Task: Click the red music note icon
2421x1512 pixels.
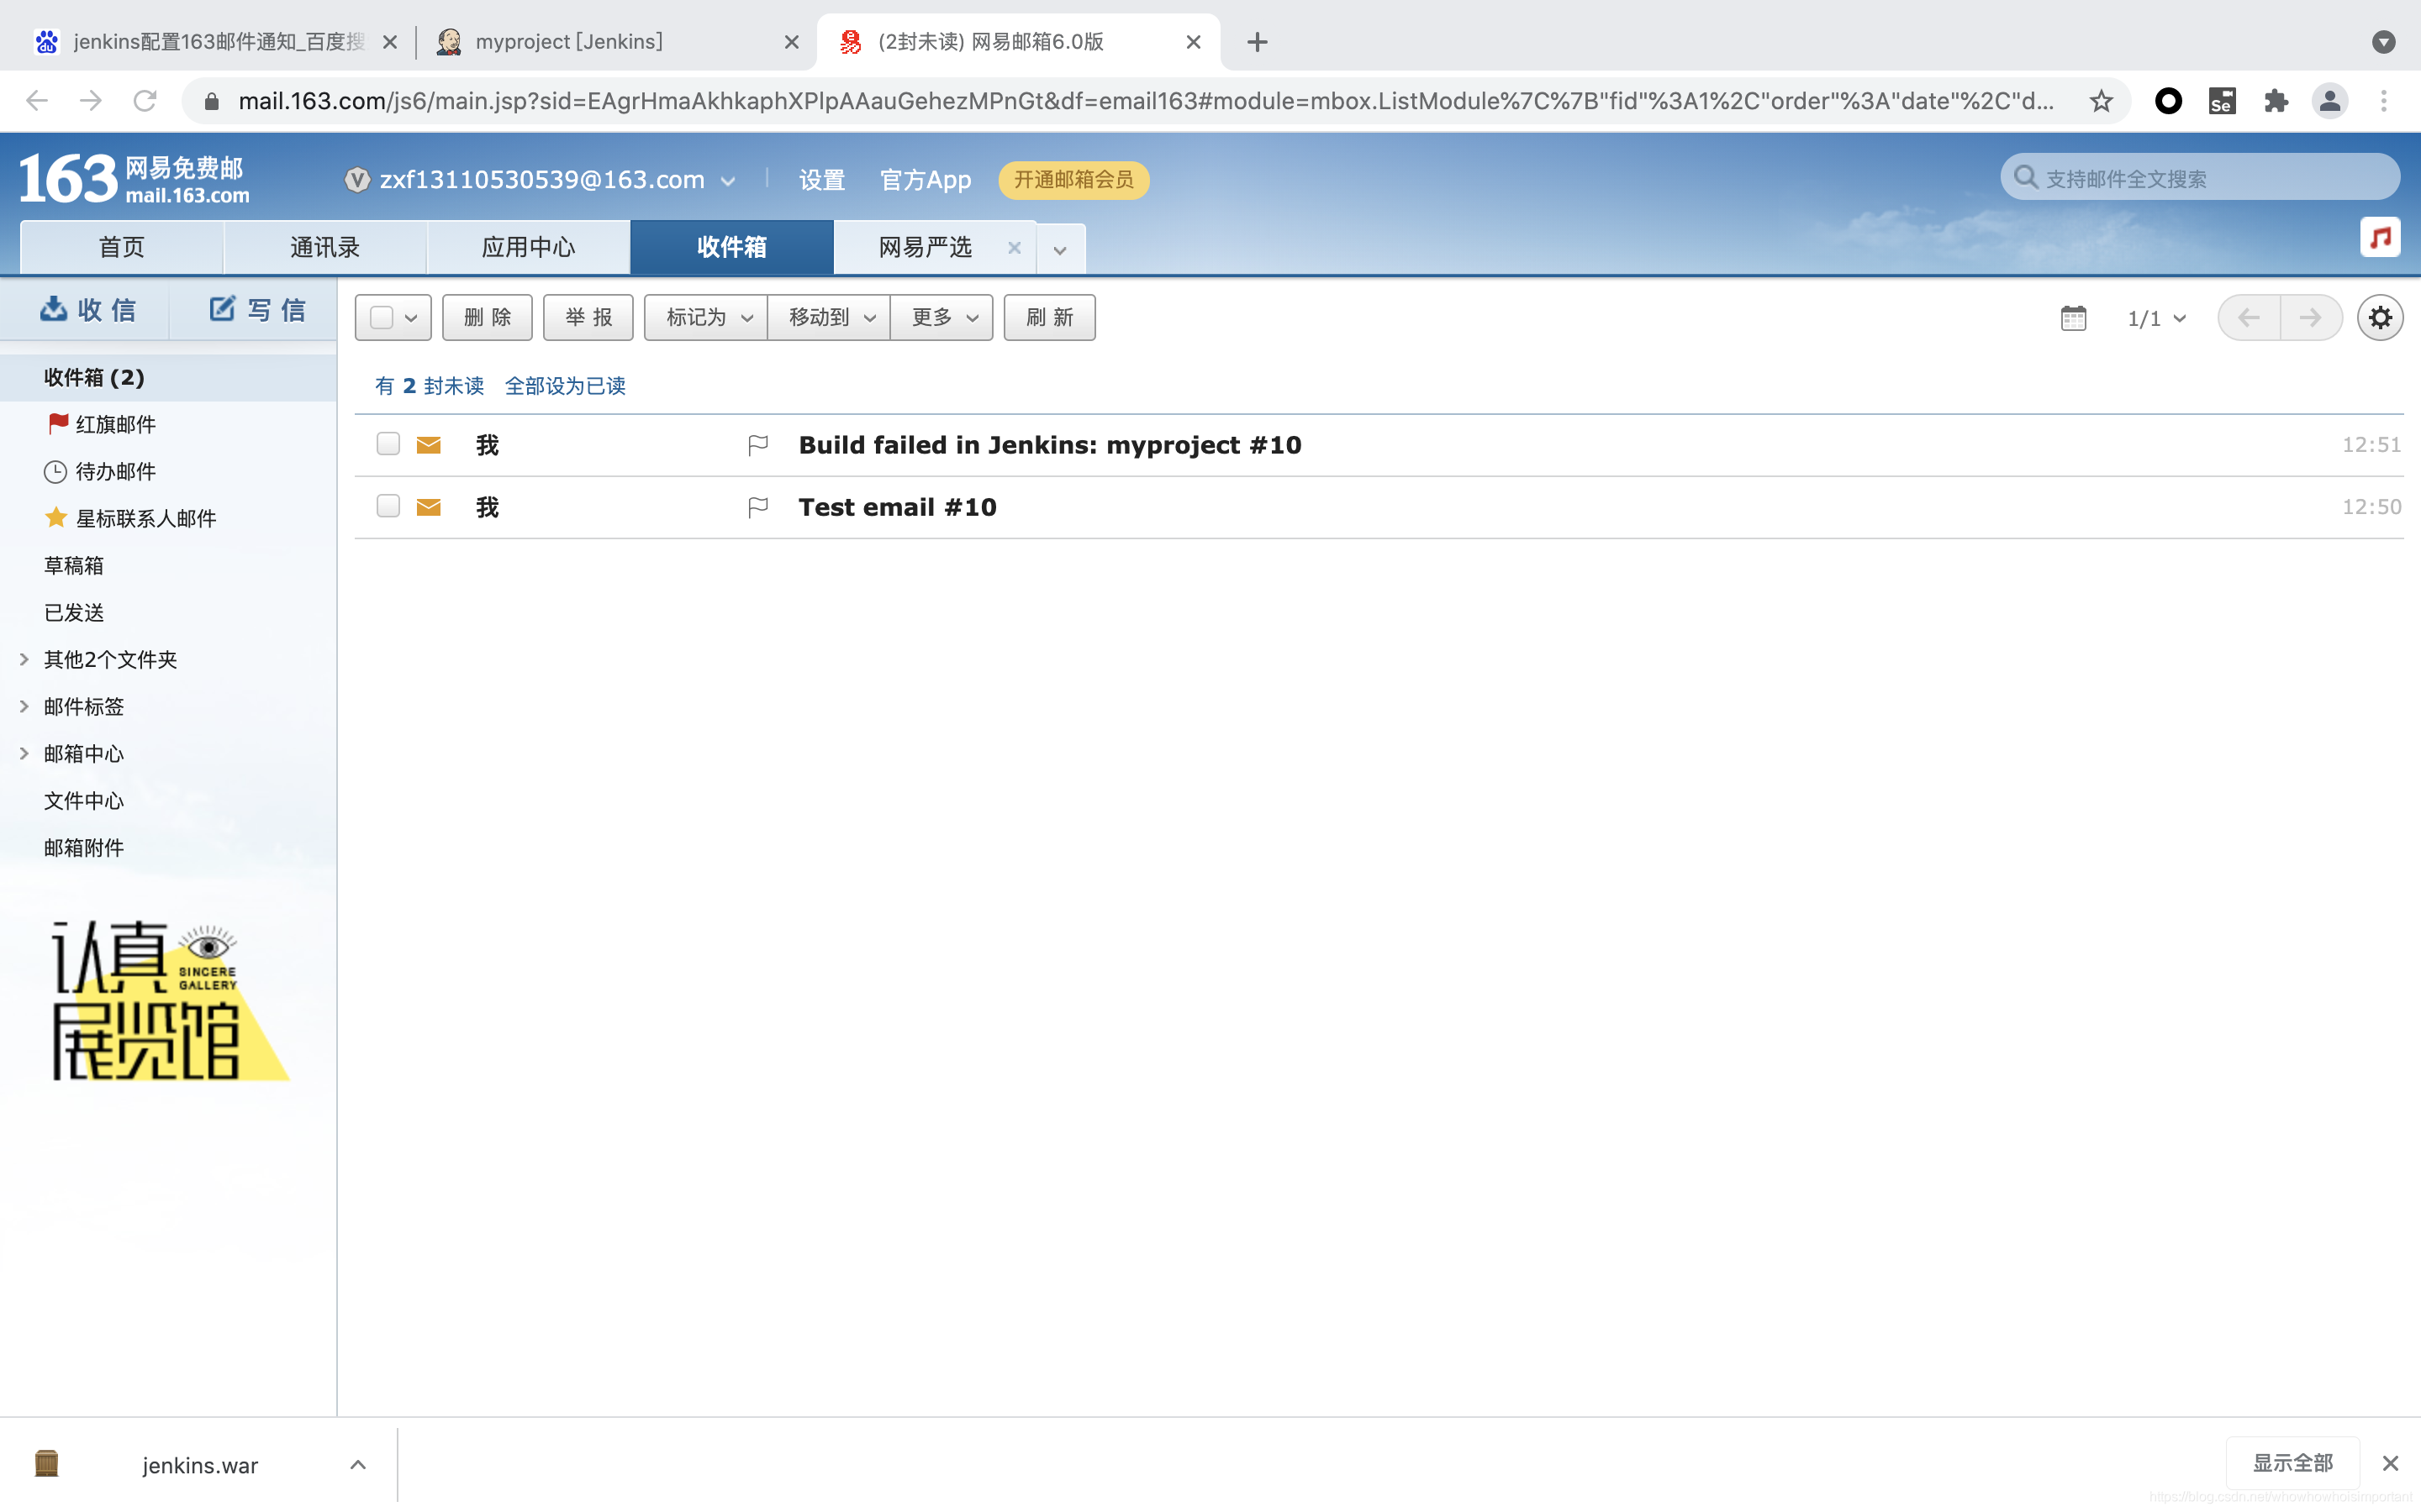Action: point(2380,237)
